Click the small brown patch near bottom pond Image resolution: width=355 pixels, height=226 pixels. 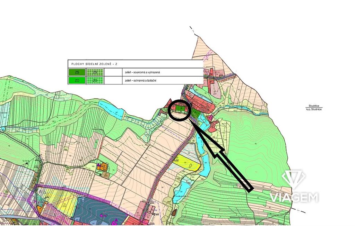pos(174,212)
